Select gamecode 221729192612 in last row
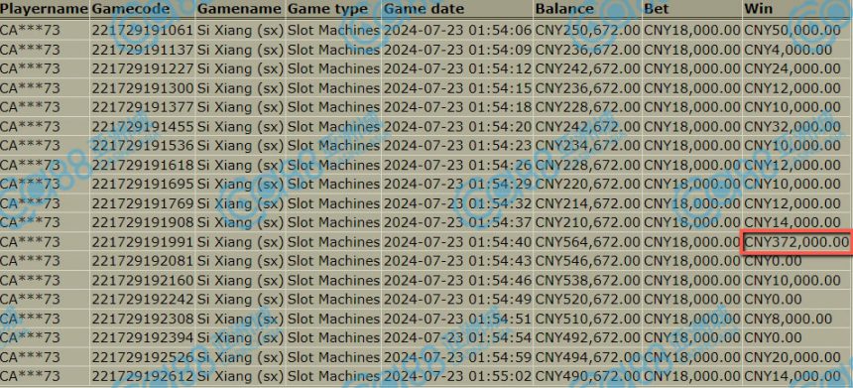Image resolution: width=853 pixels, height=388 pixels. coord(143,375)
